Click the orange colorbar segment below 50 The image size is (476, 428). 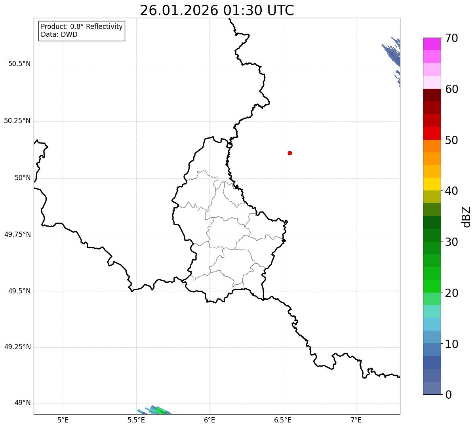click(432, 146)
